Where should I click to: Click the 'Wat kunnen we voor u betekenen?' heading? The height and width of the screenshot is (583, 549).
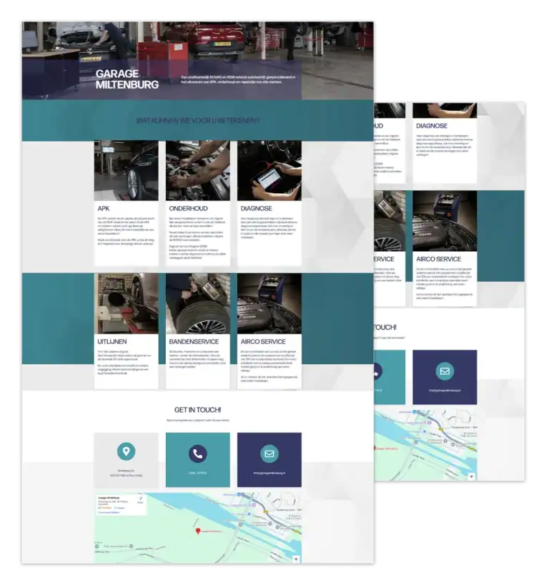(x=198, y=120)
